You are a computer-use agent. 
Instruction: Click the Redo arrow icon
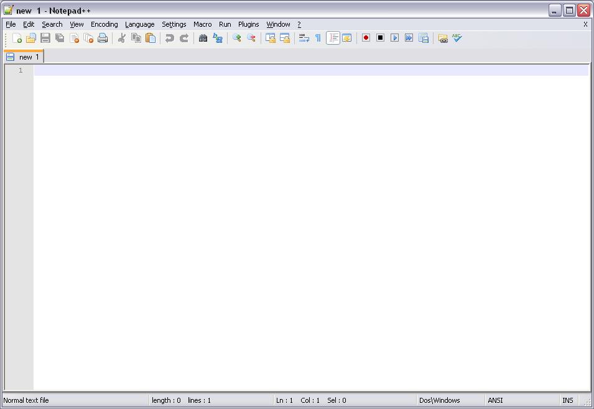(x=184, y=38)
